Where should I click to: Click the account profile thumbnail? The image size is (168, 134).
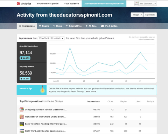(x=136, y=4)
